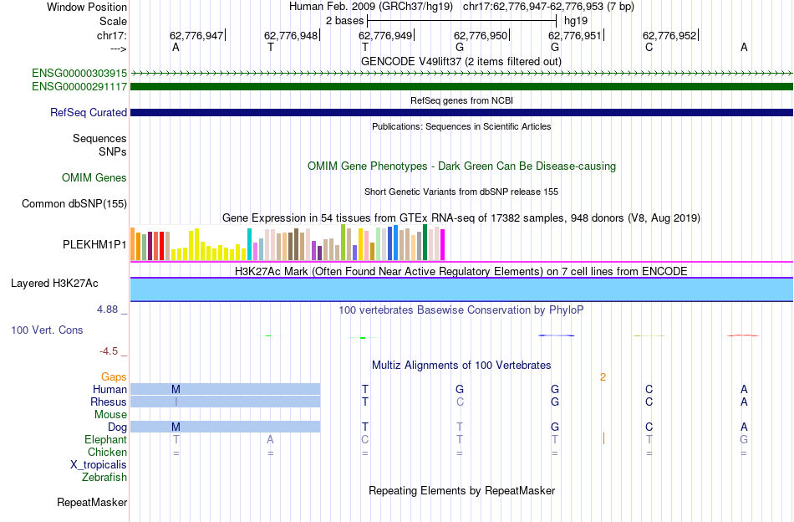
Task: Click the navy RefSeq Curated gene bar
Action: click(x=462, y=112)
